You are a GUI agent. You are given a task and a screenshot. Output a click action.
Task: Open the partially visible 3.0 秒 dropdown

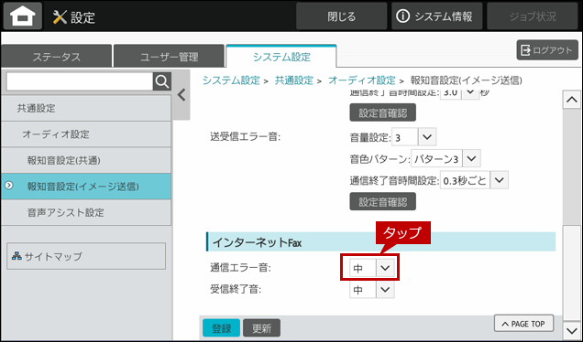click(459, 93)
